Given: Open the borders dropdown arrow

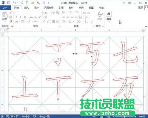Looking at the screenshot, I should 73,21.
